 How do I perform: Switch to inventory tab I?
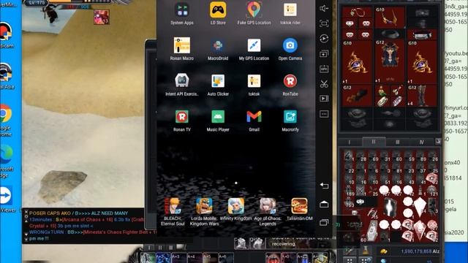(350, 142)
